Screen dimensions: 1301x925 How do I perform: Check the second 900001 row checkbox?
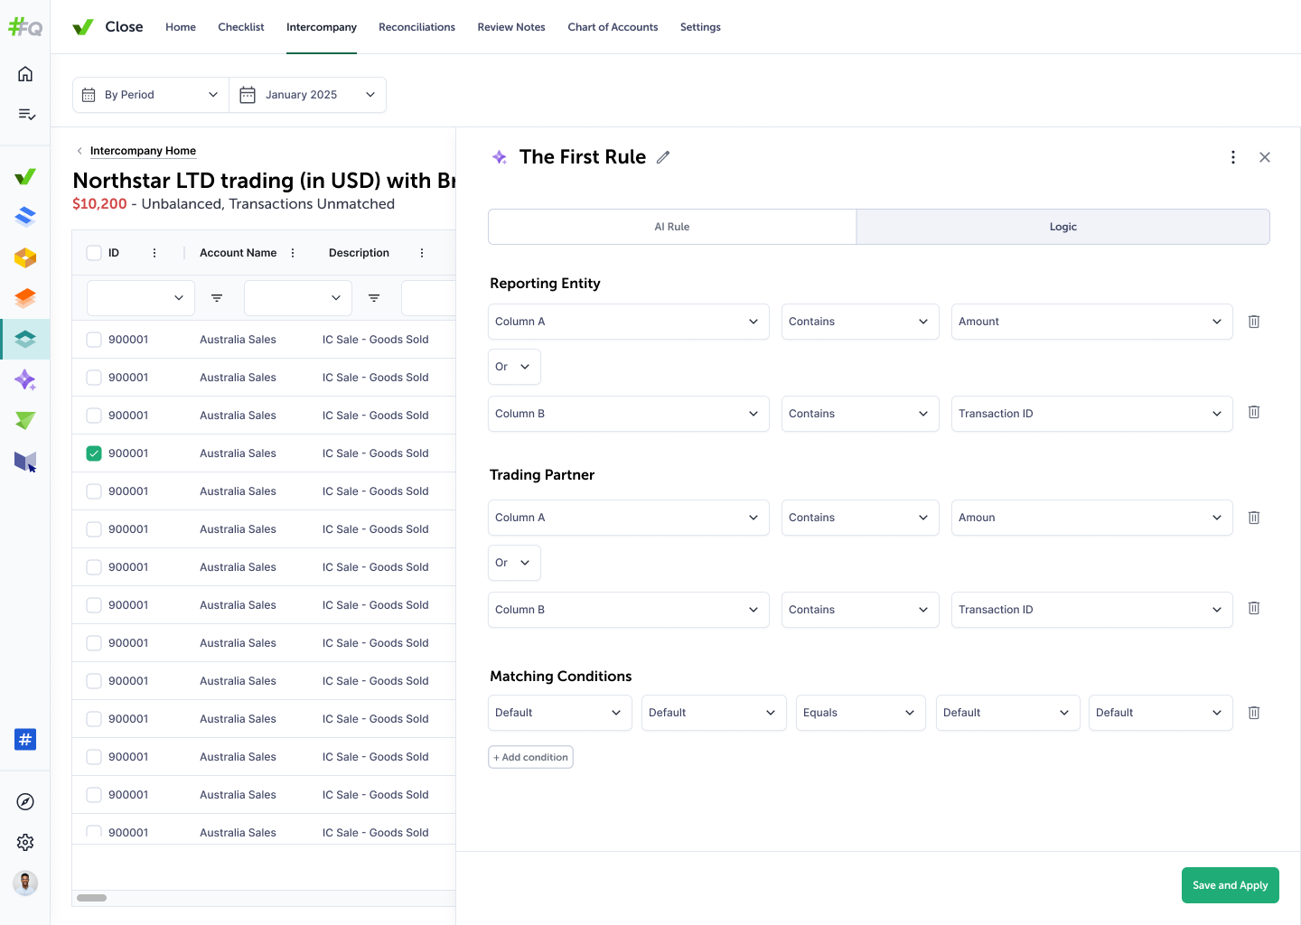pos(94,378)
